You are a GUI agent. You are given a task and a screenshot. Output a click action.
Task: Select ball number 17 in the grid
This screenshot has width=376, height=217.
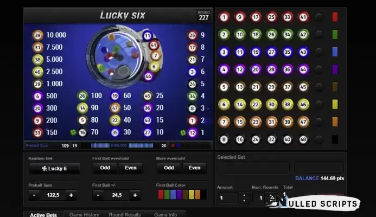256,17
